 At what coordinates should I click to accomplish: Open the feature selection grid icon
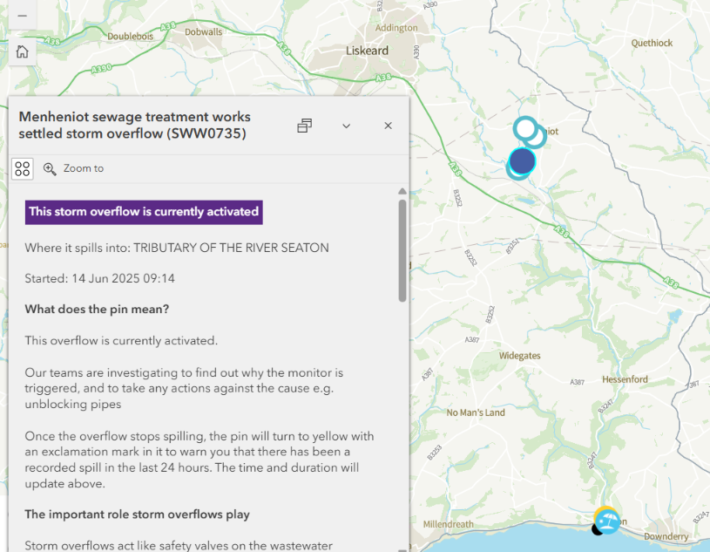[23, 168]
